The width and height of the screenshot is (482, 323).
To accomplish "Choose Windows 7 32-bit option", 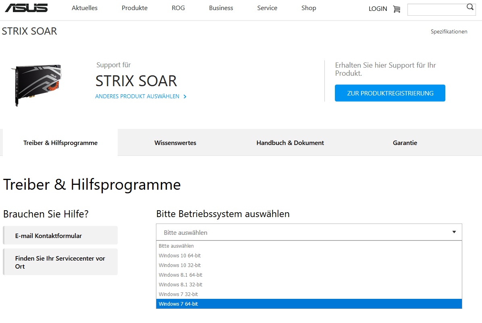I will point(309,294).
